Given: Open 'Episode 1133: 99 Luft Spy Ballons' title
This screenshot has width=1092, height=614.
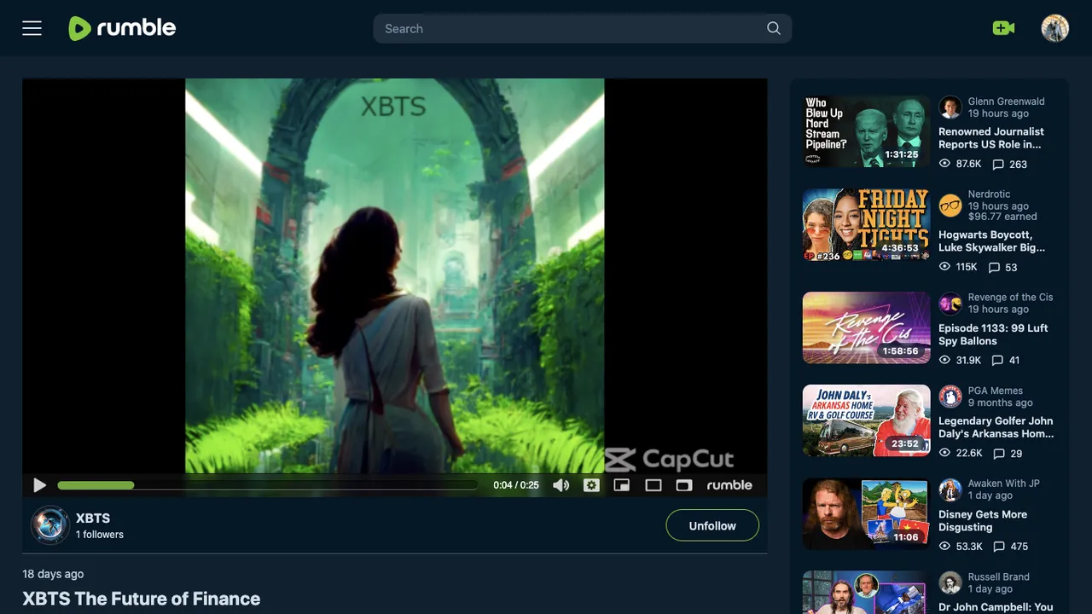Looking at the screenshot, I should pos(993,334).
